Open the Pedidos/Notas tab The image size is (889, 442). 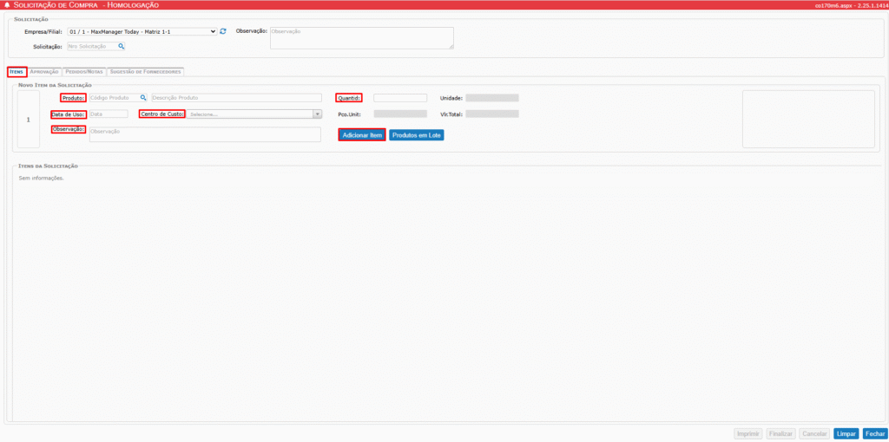(x=84, y=72)
